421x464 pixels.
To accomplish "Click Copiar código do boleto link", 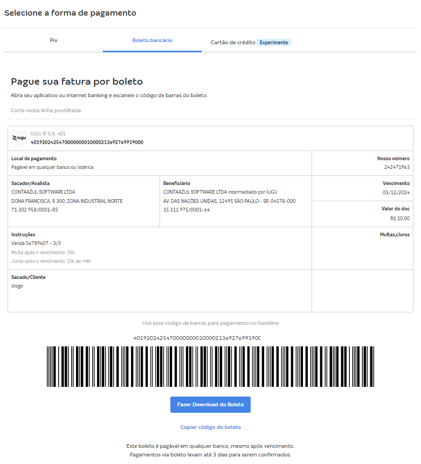I will tap(210, 427).
